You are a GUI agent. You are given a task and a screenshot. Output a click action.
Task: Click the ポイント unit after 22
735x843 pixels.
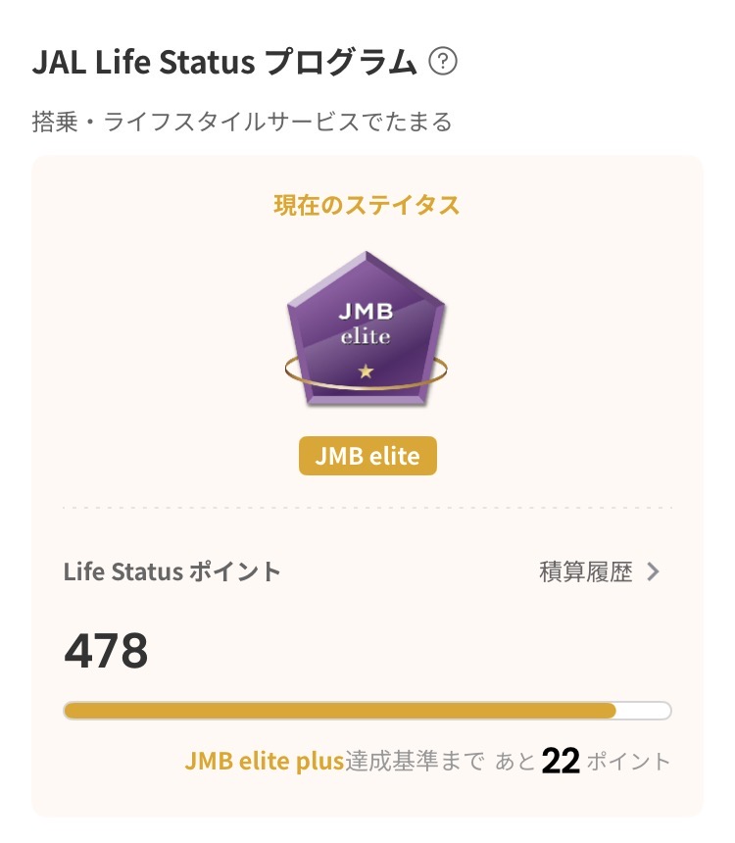click(x=629, y=762)
